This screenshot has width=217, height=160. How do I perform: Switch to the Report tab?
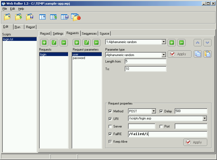(x=30, y=27)
